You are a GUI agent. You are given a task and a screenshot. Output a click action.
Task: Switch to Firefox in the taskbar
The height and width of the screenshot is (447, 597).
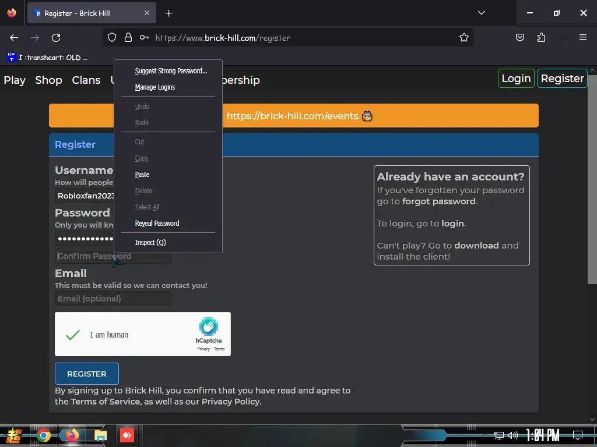point(72,435)
